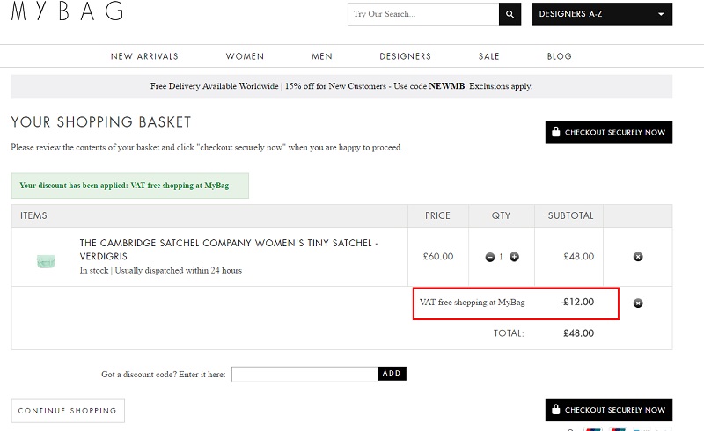Click the discount applied confirmation message
The width and height of the screenshot is (704, 431).
(129, 186)
